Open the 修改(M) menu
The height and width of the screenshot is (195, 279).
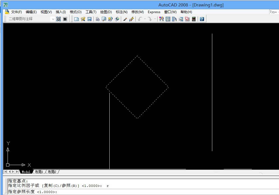click(138, 12)
